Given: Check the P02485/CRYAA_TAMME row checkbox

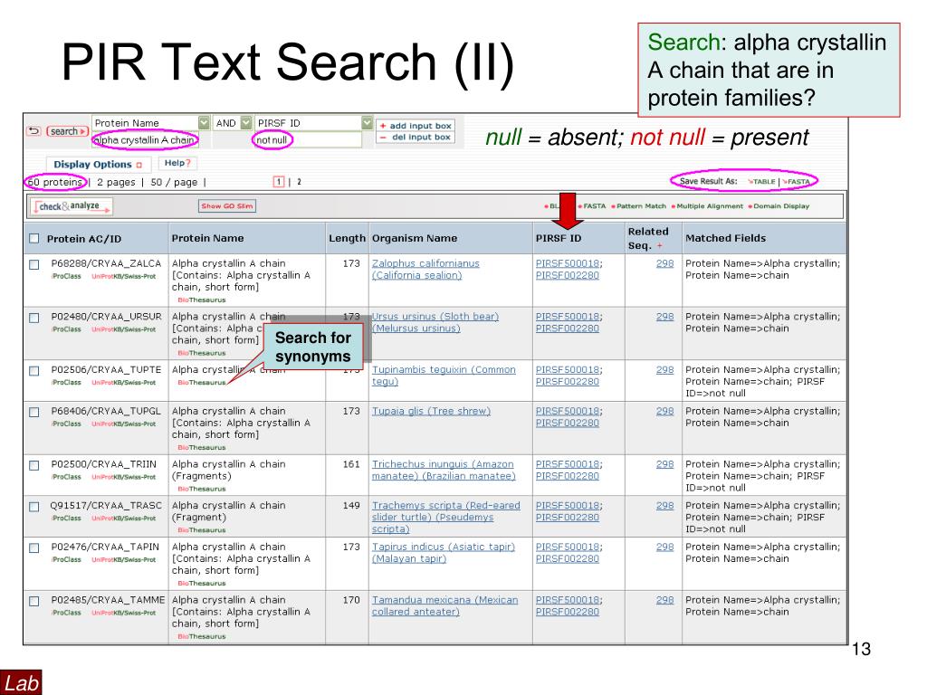Looking at the screenshot, I should [34, 601].
